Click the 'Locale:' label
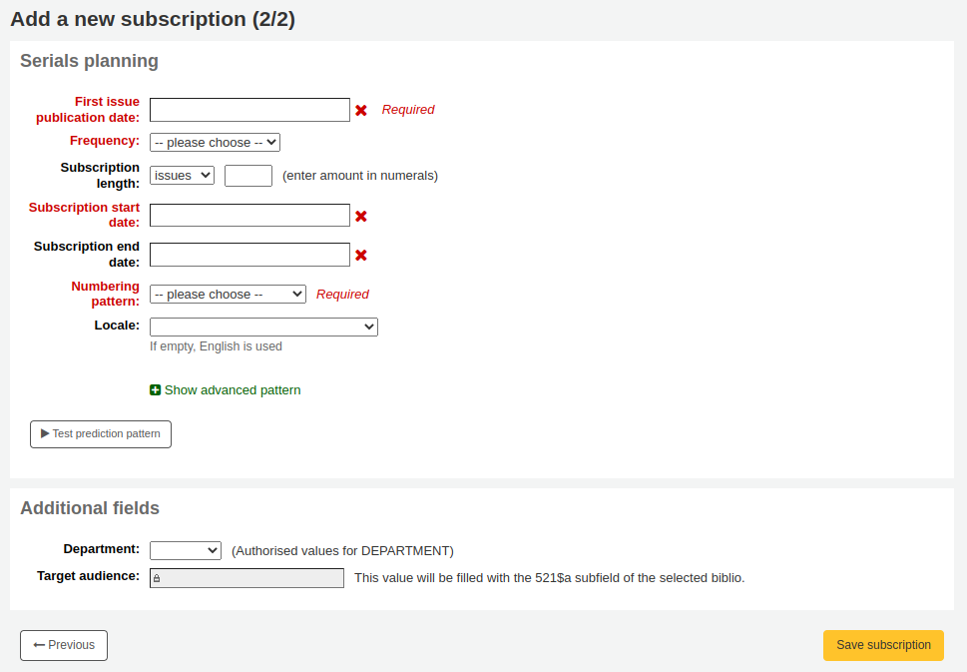 coord(117,326)
